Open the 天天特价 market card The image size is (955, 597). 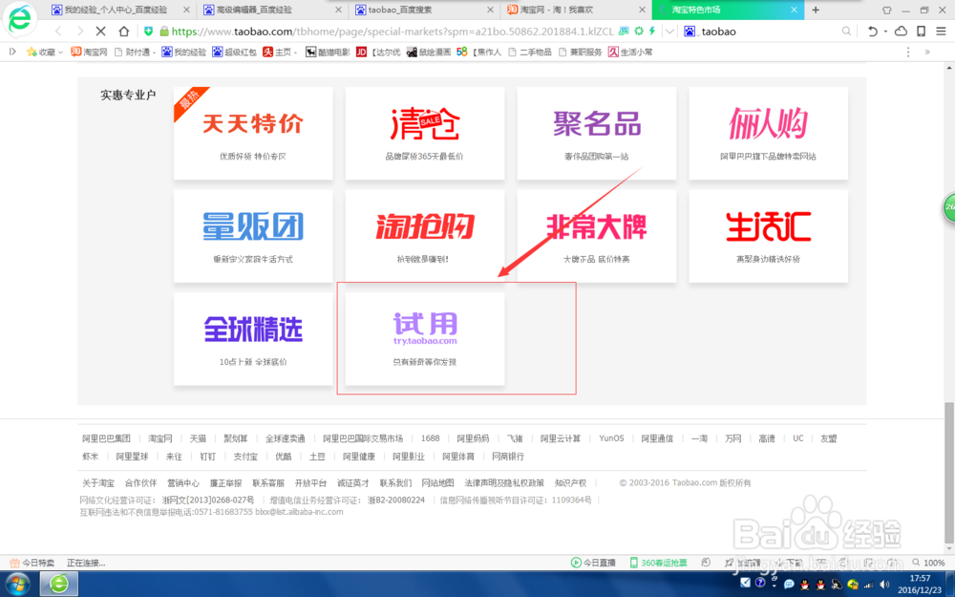253,133
